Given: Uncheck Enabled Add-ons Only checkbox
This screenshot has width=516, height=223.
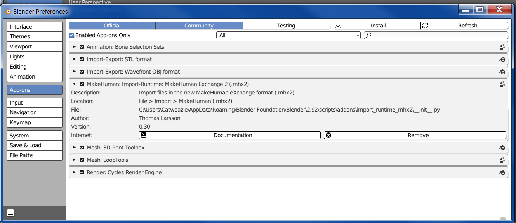Looking at the screenshot, I should [71, 35].
